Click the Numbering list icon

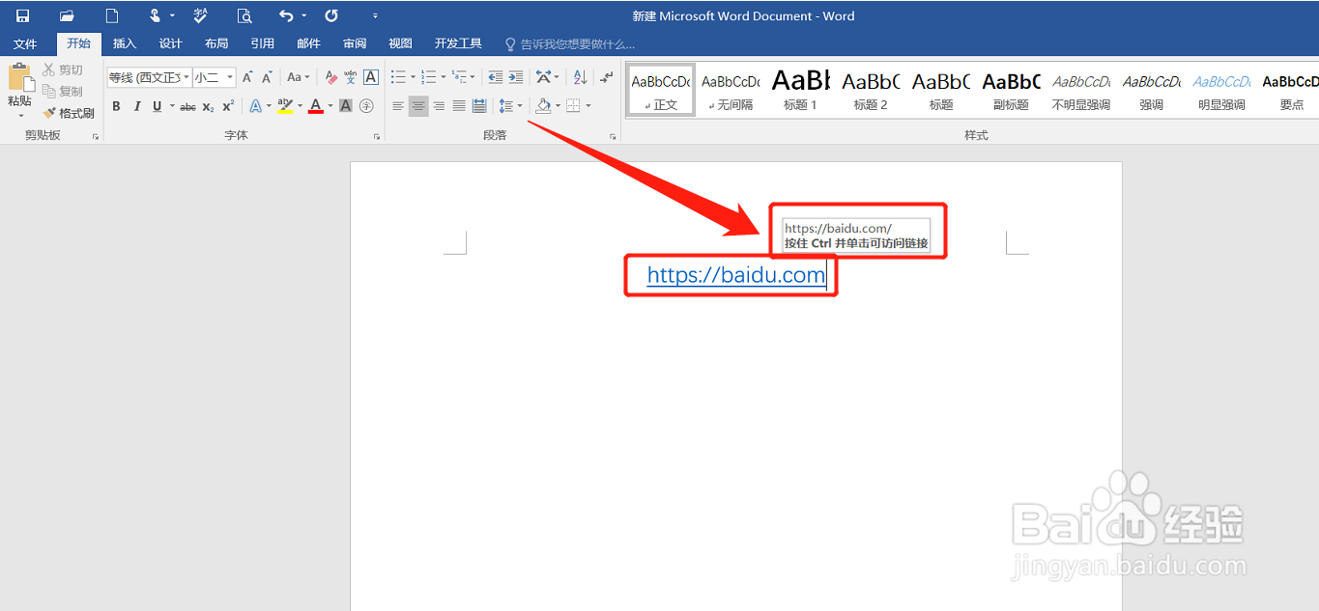428,77
